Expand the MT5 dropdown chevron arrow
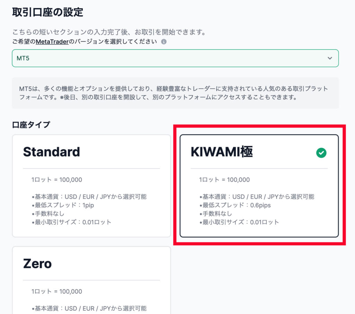The height and width of the screenshot is (314, 355). click(x=330, y=58)
